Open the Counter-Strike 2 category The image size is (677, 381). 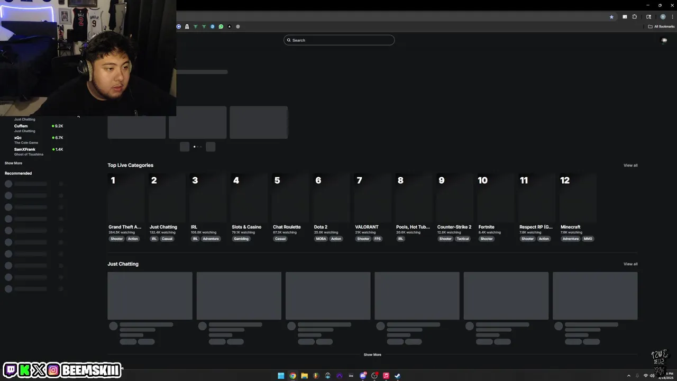[x=455, y=207]
